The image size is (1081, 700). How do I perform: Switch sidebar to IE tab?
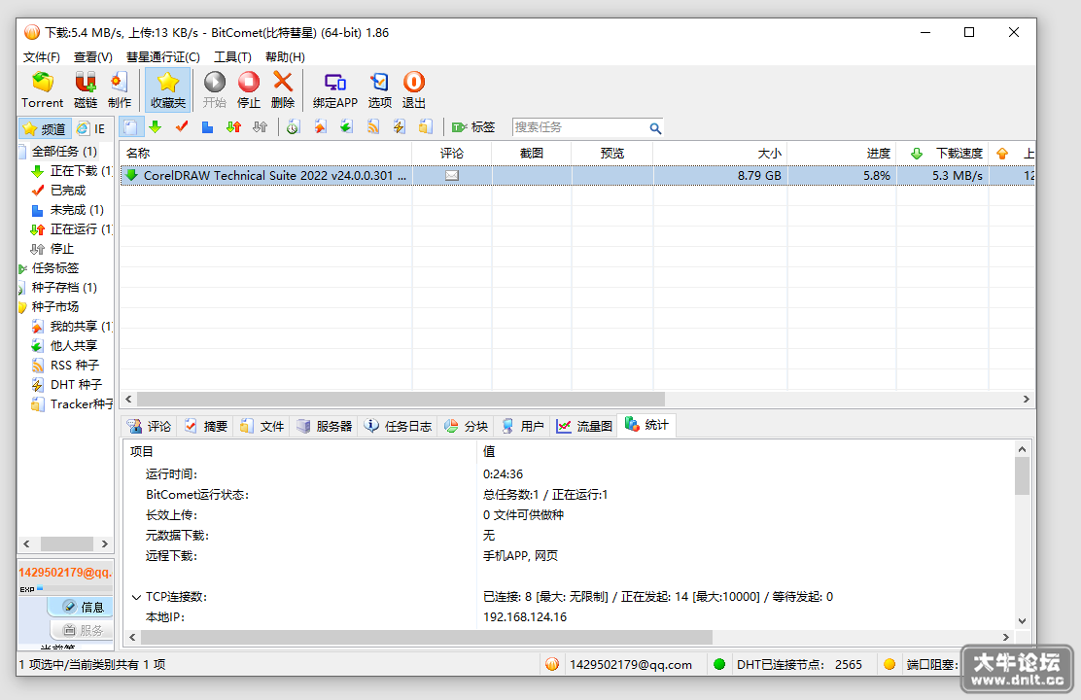click(x=91, y=128)
